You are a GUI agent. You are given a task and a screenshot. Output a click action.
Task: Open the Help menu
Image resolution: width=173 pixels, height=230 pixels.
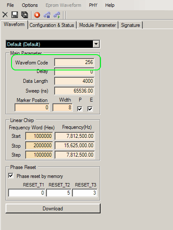point(110,5)
